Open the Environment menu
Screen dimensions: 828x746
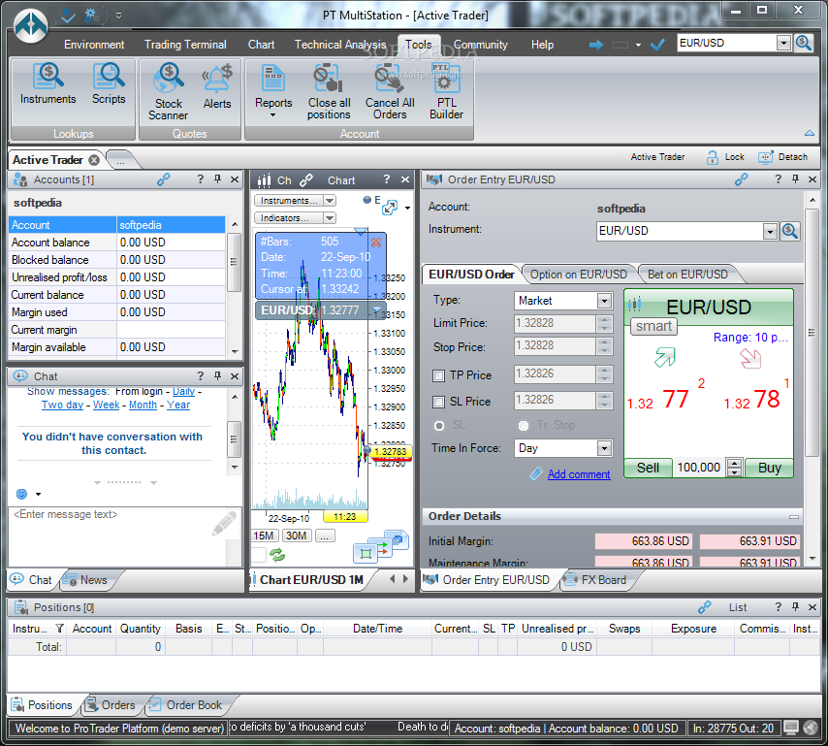pyautogui.click(x=94, y=45)
